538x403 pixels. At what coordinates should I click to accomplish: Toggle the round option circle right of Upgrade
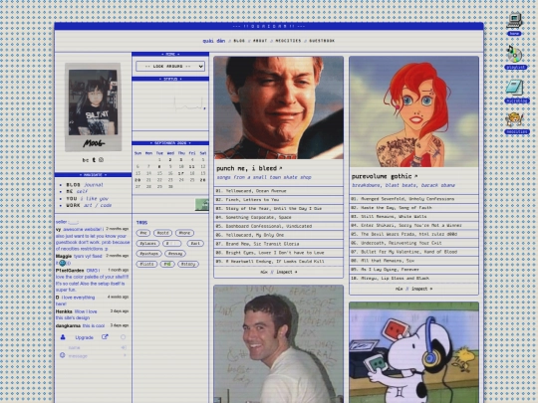pyautogui.click(x=123, y=337)
